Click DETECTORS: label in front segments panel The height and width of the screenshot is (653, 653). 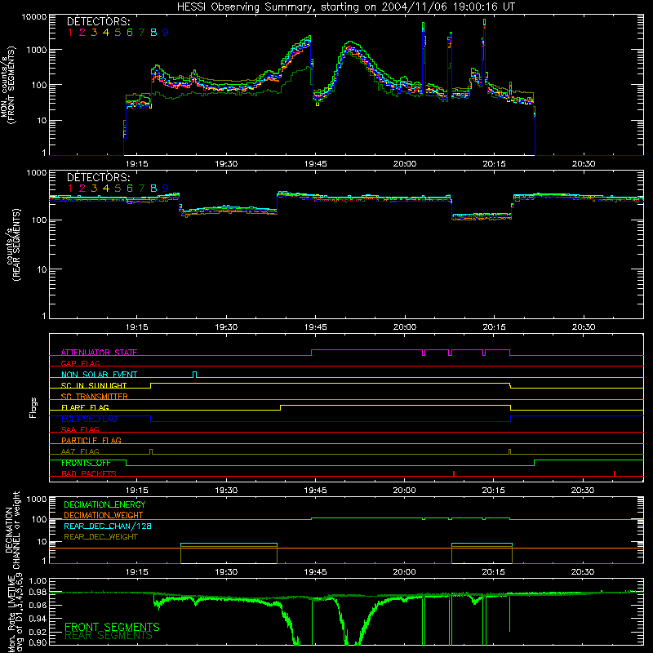98,21
